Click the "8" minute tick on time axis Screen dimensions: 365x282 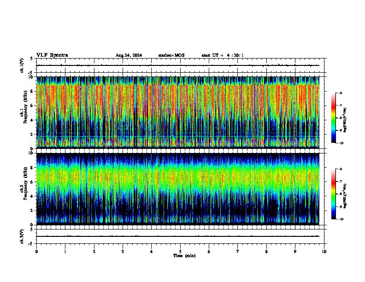[266, 252]
